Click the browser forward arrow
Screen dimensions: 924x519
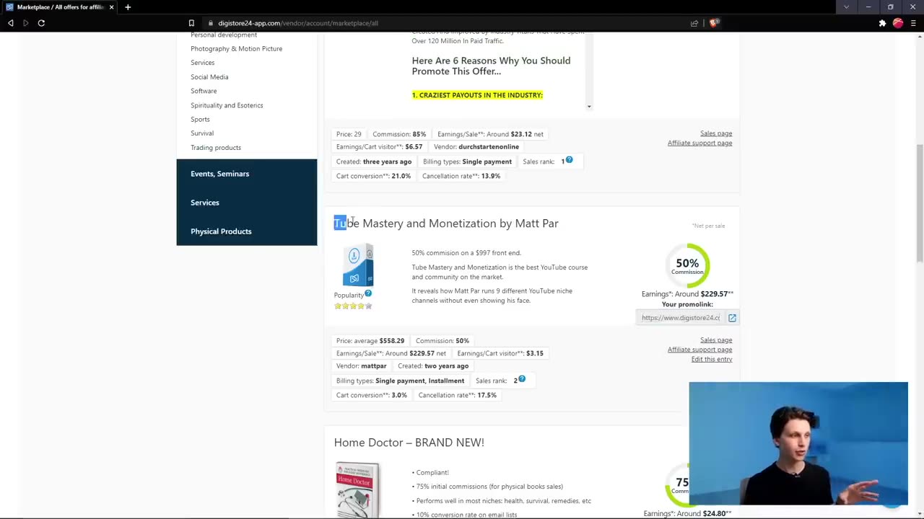pyautogui.click(x=25, y=23)
